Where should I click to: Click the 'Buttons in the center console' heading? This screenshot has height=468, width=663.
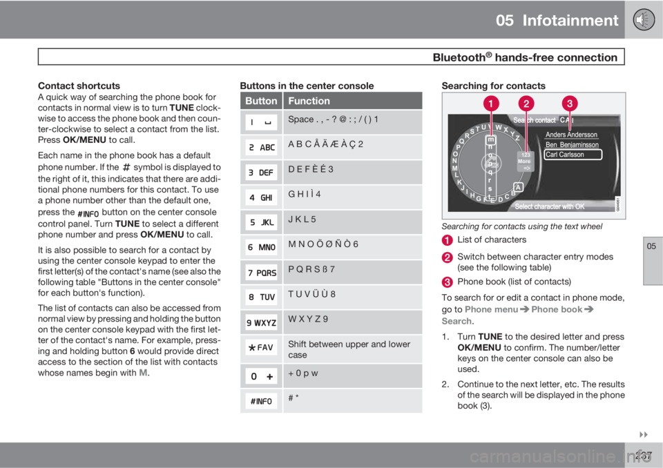click(x=307, y=86)
